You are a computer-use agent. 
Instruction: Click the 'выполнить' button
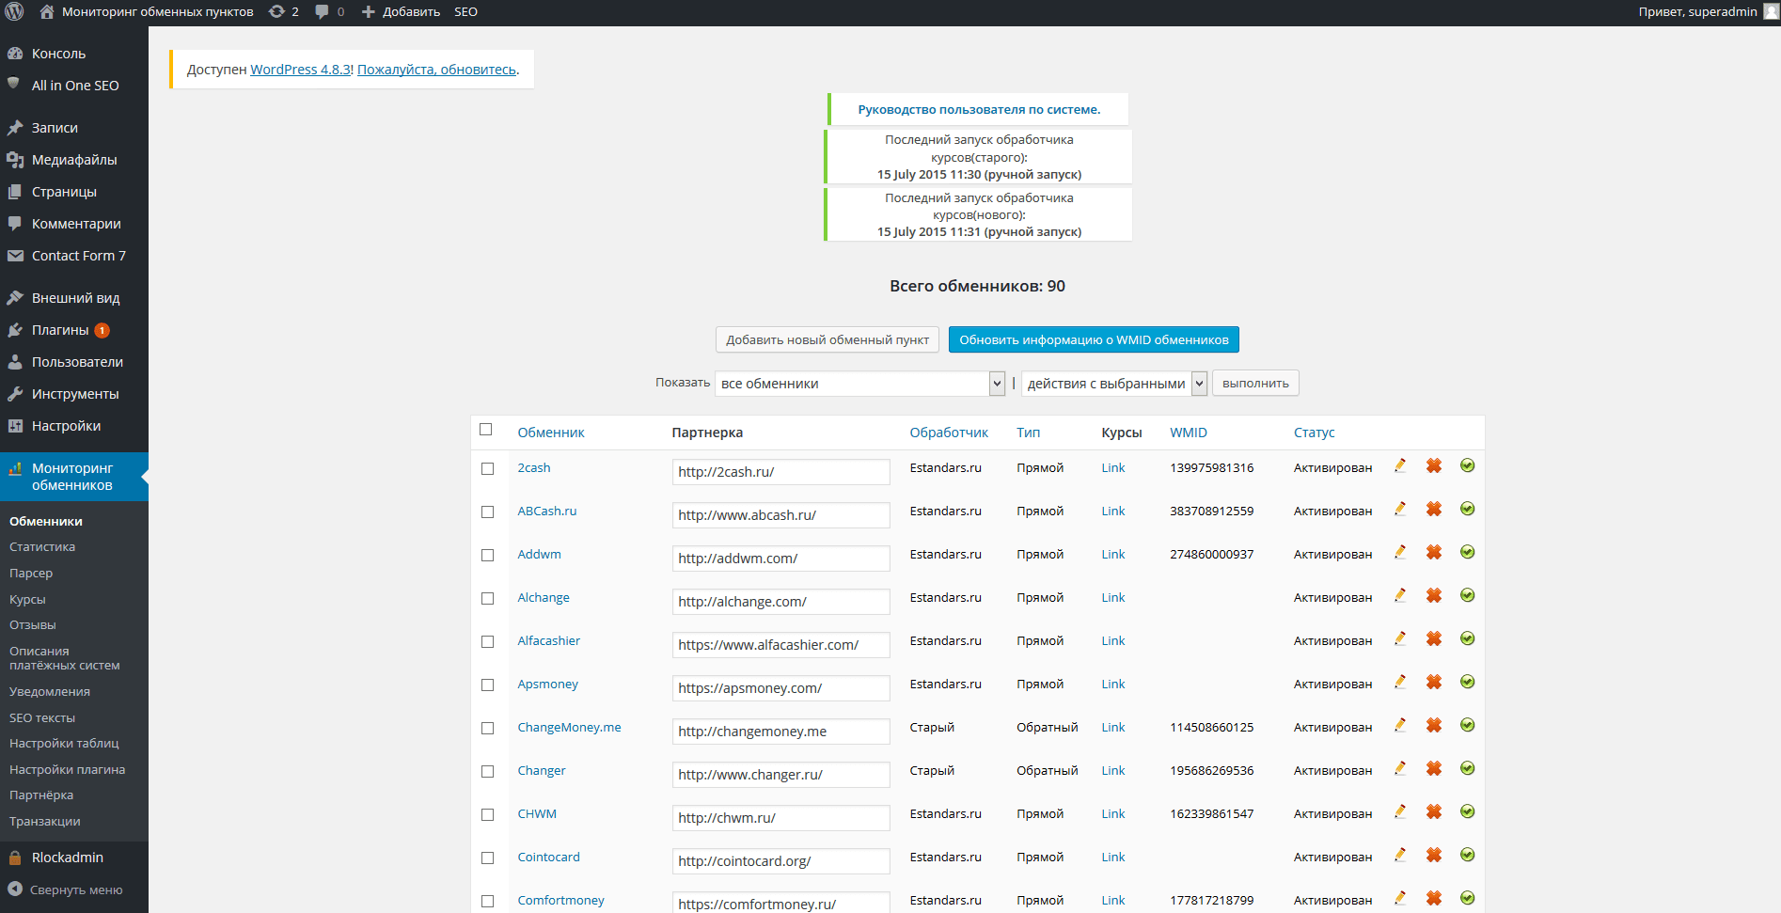point(1255,384)
